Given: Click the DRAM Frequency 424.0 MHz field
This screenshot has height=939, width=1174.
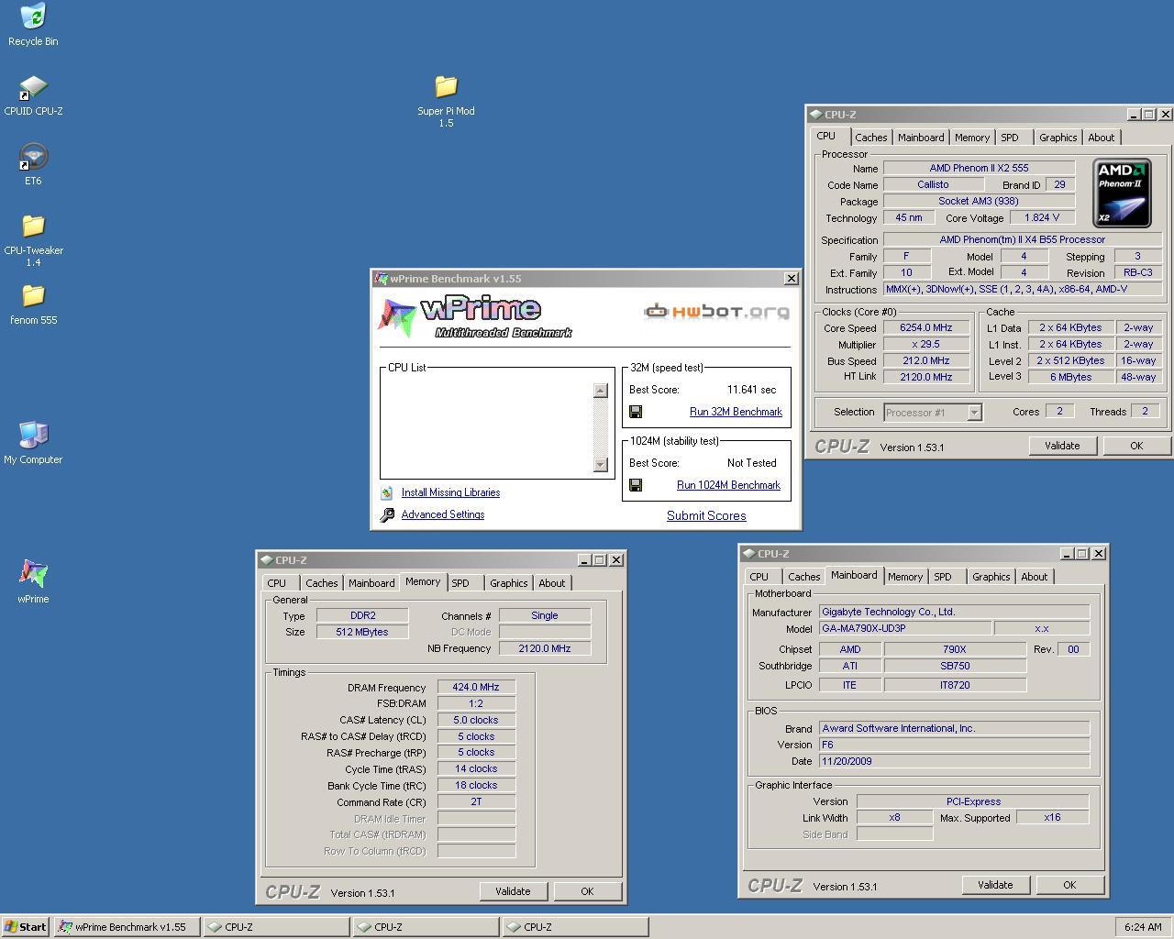Looking at the screenshot, I should click(476, 687).
